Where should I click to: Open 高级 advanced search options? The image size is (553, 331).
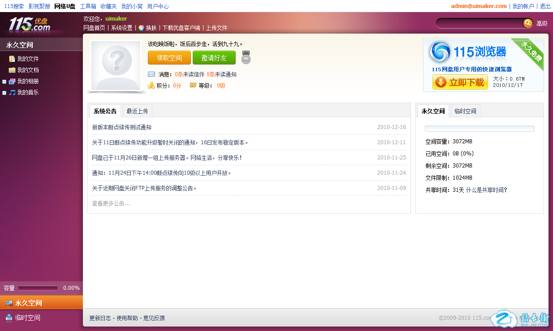542,24
